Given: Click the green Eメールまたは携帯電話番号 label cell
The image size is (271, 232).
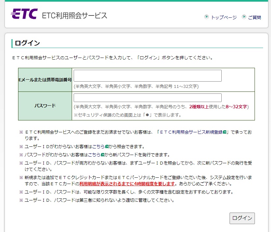Looking at the screenshot, I should (45, 79).
